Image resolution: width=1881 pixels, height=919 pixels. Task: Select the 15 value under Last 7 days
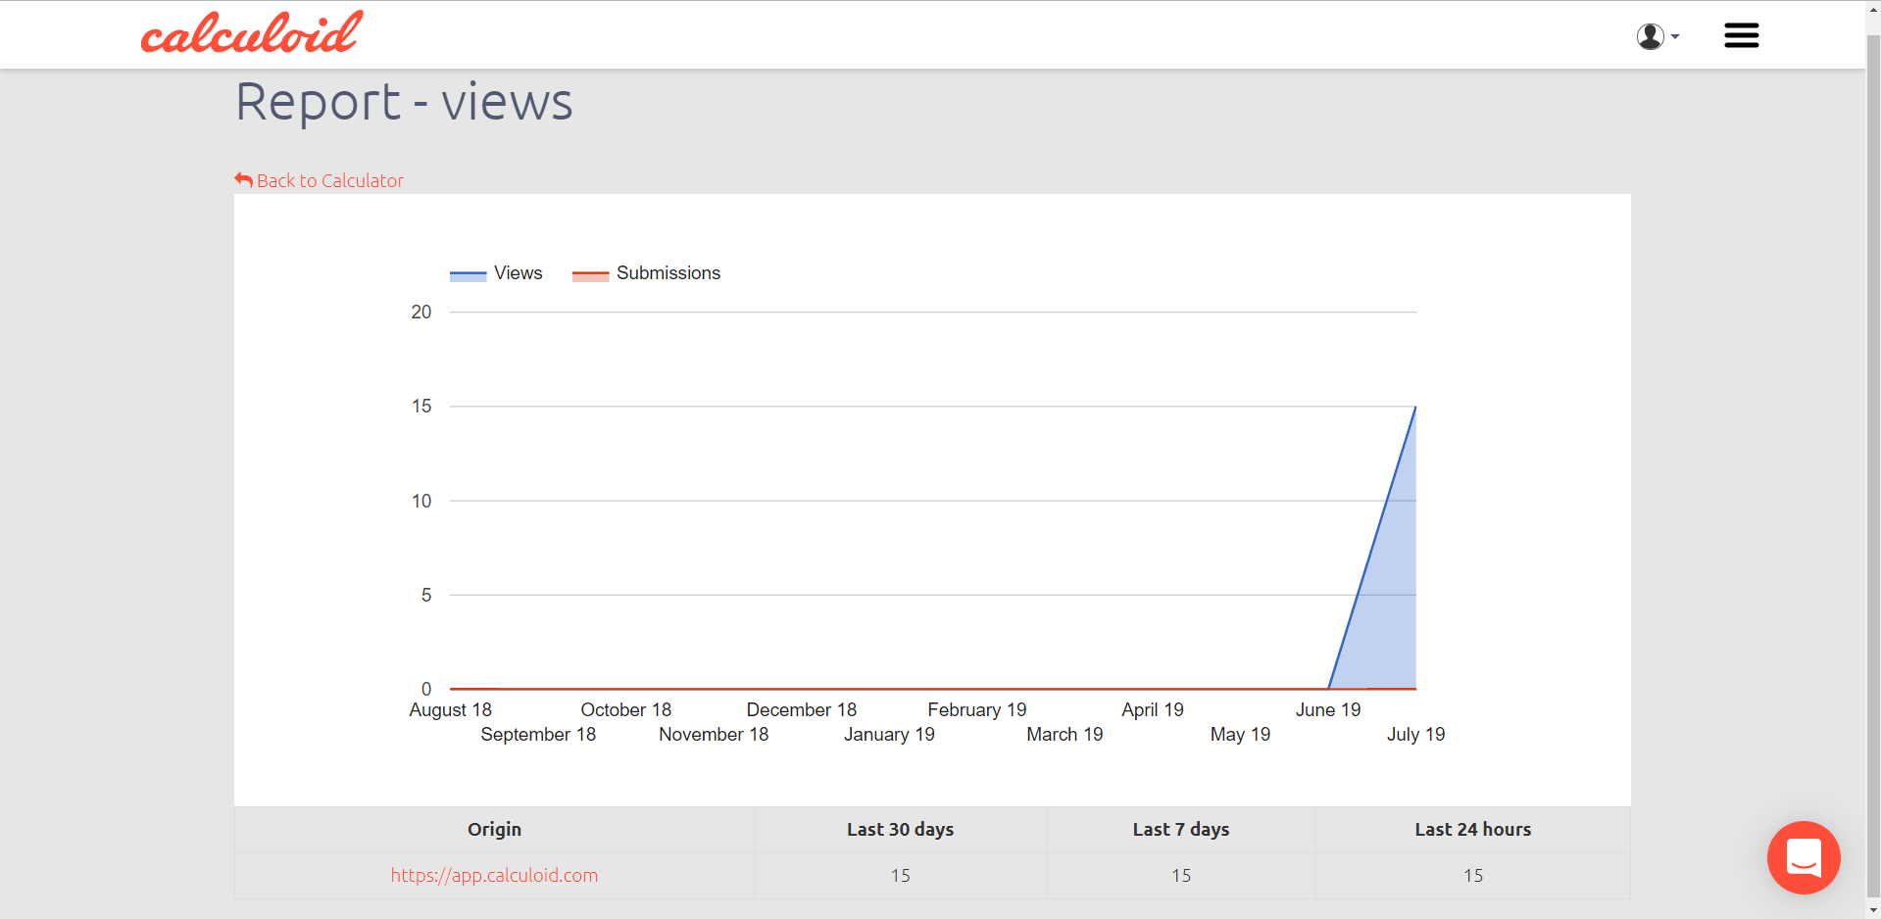click(1181, 876)
